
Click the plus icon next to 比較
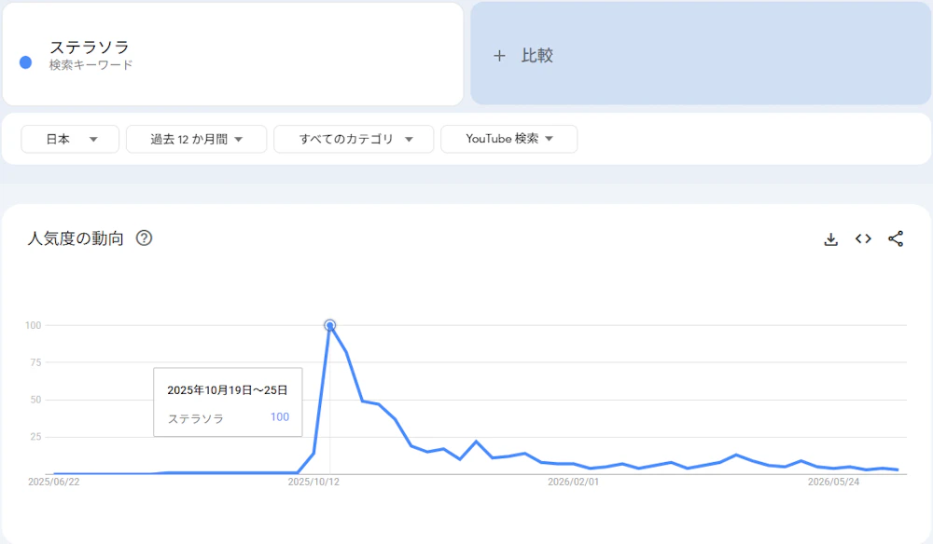pos(499,56)
